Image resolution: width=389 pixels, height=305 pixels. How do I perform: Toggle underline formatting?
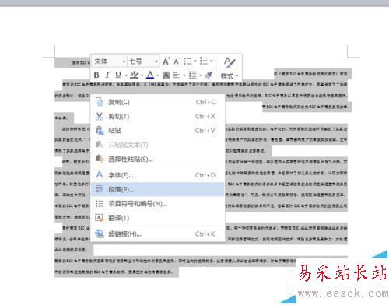click(x=118, y=75)
